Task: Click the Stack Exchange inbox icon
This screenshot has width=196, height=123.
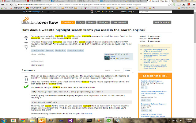Action: point(48,12)
